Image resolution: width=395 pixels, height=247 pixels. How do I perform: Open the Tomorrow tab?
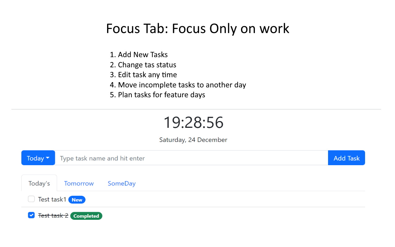click(79, 183)
